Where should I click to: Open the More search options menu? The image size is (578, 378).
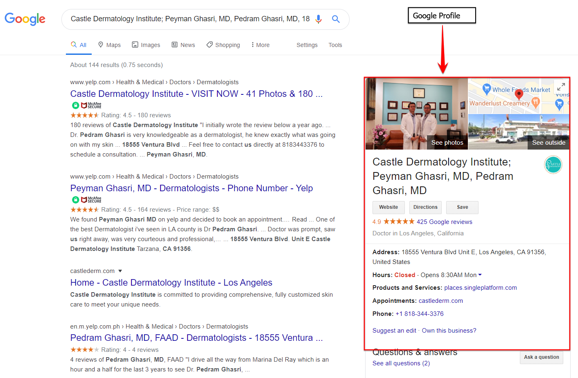[260, 45]
